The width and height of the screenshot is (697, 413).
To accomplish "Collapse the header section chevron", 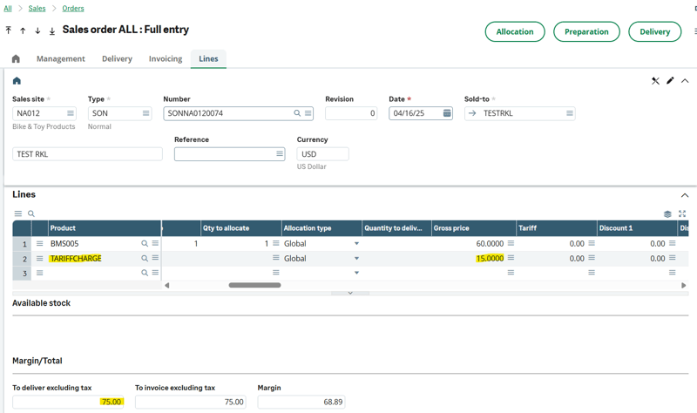I will pyautogui.click(x=685, y=81).
